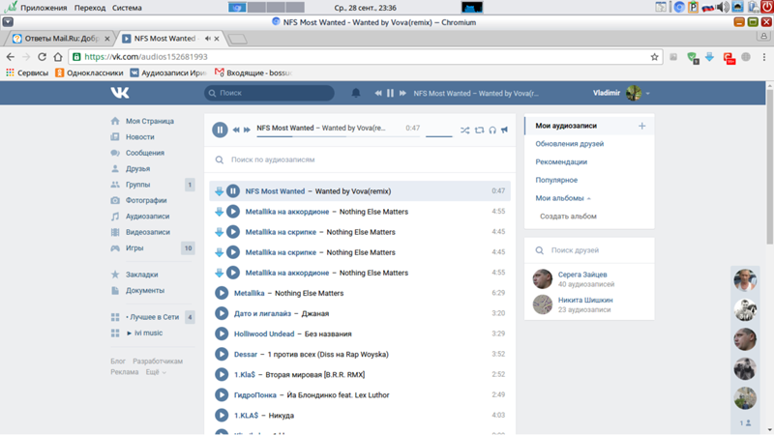Open Моя Страница in sidebar
The image size is (774, 435).
coord(150,121)
